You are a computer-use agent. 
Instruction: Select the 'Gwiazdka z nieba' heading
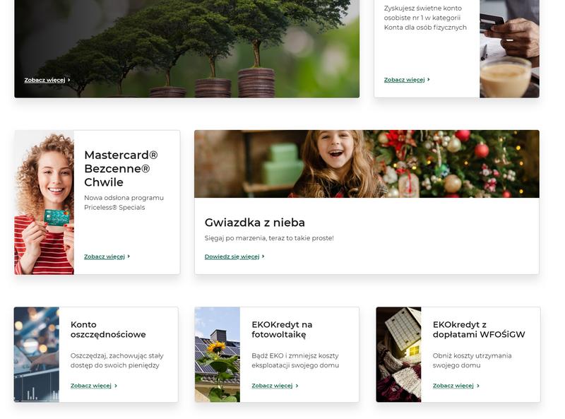tap(254, 223)
